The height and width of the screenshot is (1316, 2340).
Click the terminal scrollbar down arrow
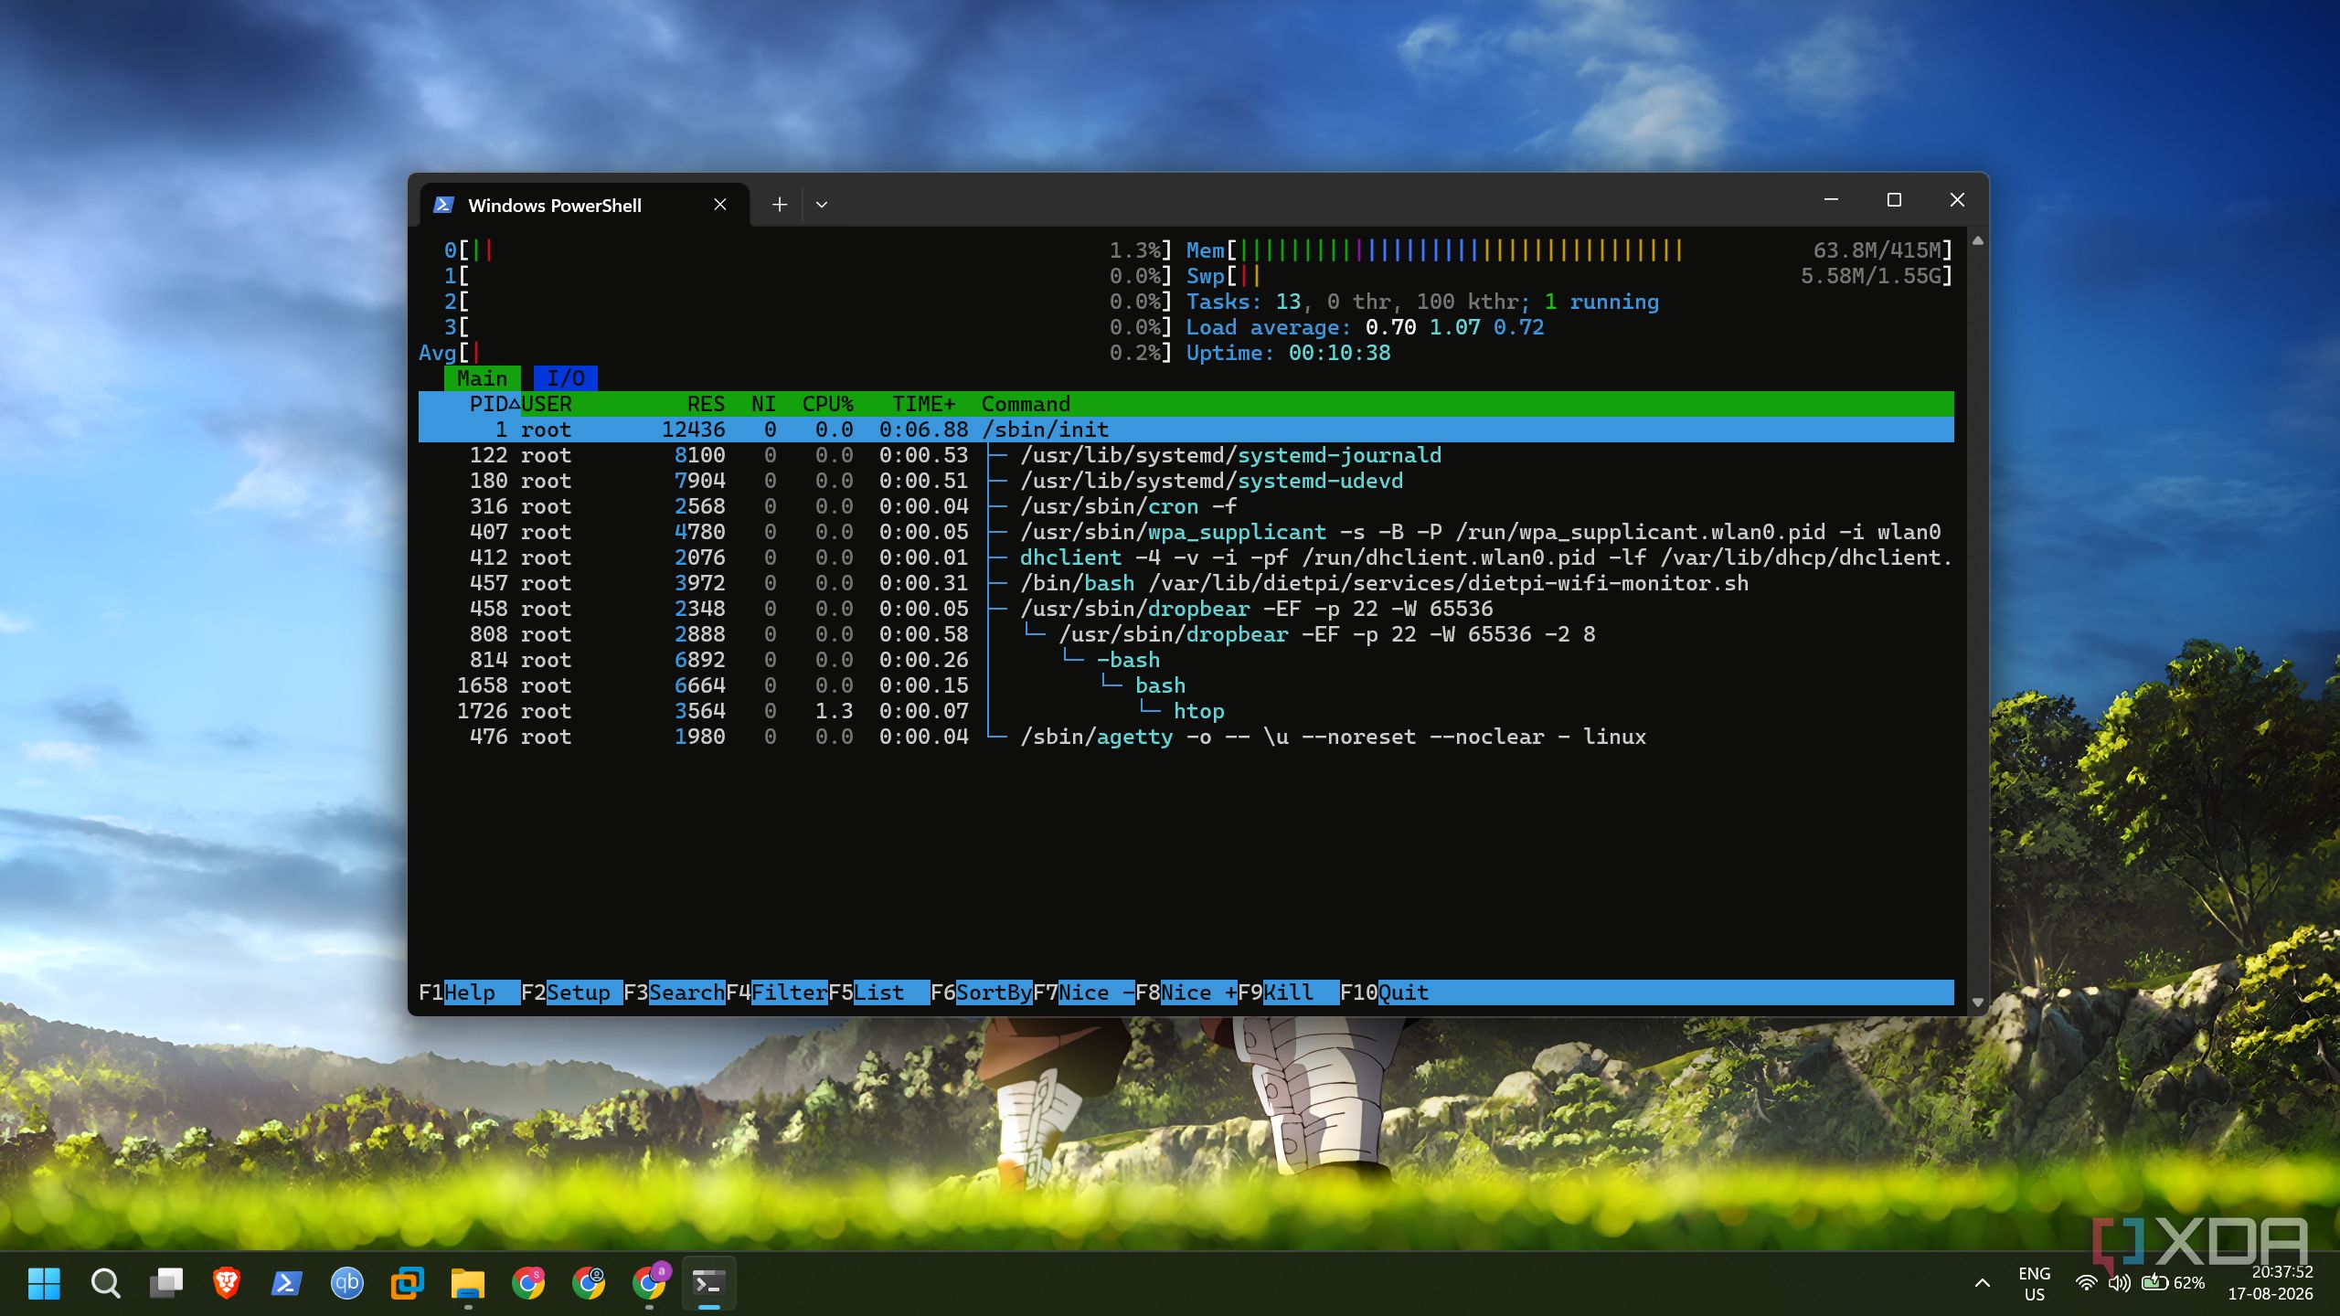(x=1978, y=1003)
